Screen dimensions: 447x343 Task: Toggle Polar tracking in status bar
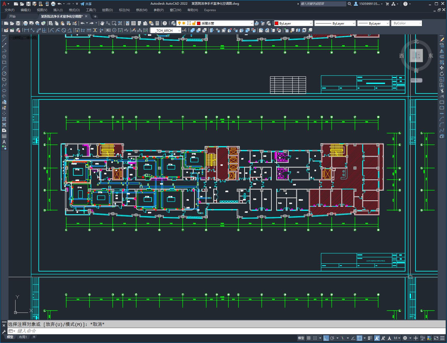(x=332, y=338)
